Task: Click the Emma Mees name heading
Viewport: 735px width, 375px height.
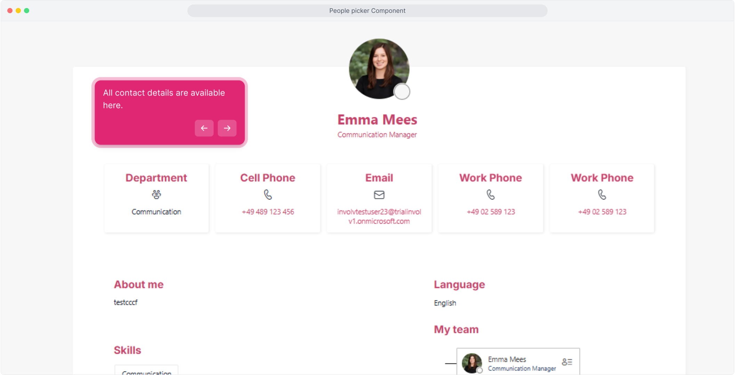Action: [377, 120]
